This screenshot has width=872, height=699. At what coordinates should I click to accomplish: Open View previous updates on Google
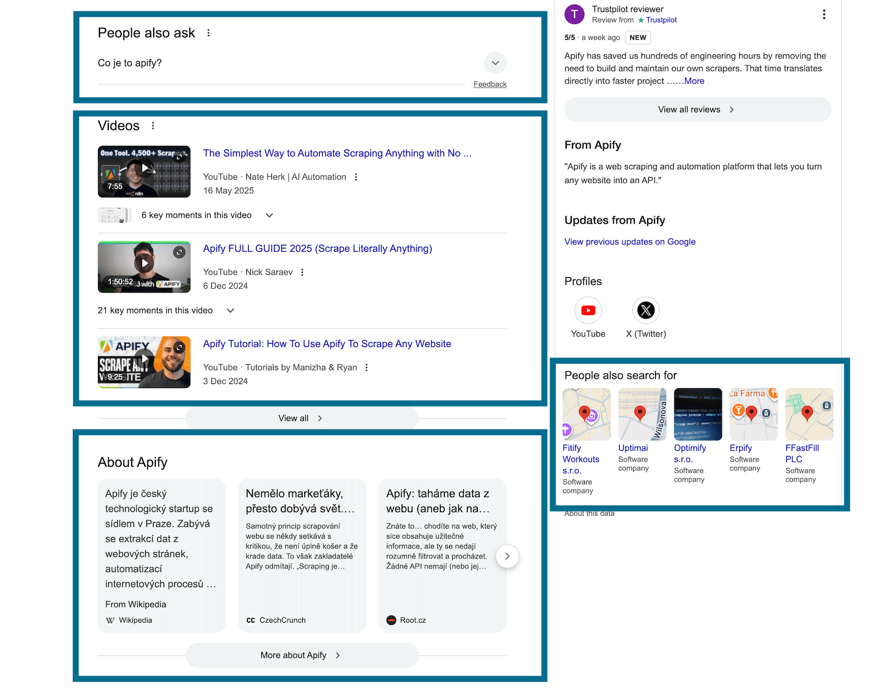630,242
